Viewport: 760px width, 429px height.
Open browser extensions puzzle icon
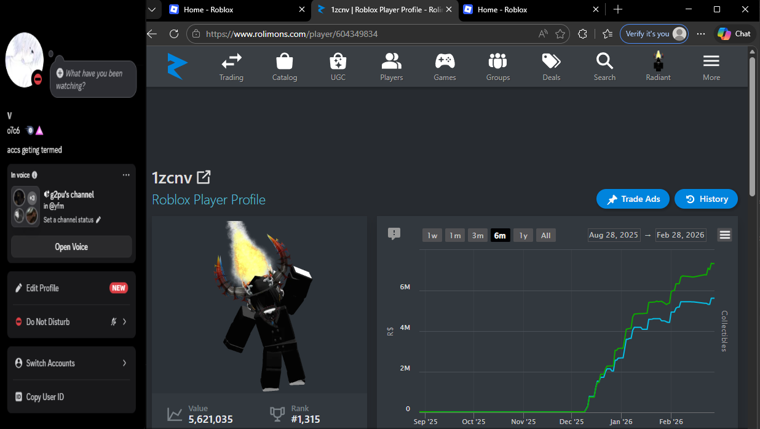[583, 34]
